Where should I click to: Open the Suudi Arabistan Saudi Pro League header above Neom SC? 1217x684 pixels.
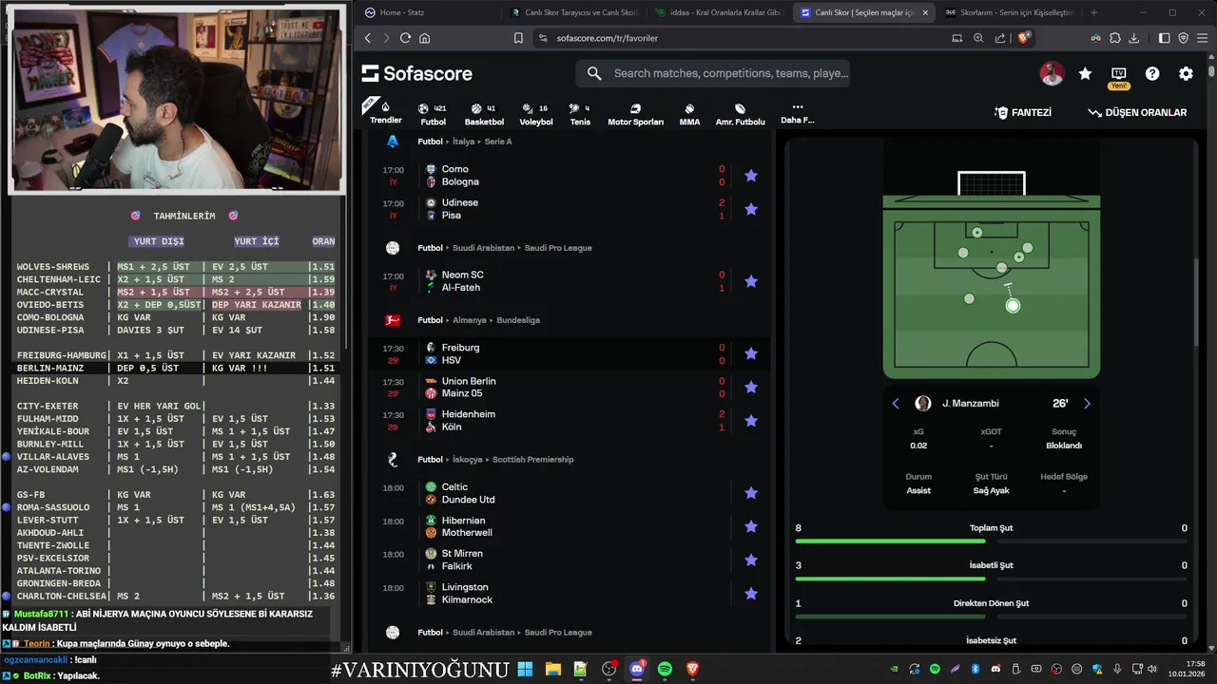click(505, 248)
